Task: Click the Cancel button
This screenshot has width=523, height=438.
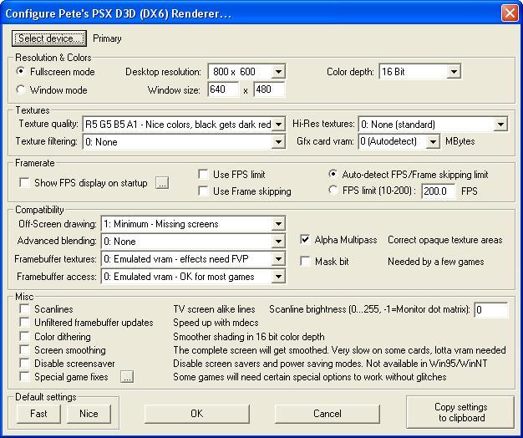Action: [328, 414]
